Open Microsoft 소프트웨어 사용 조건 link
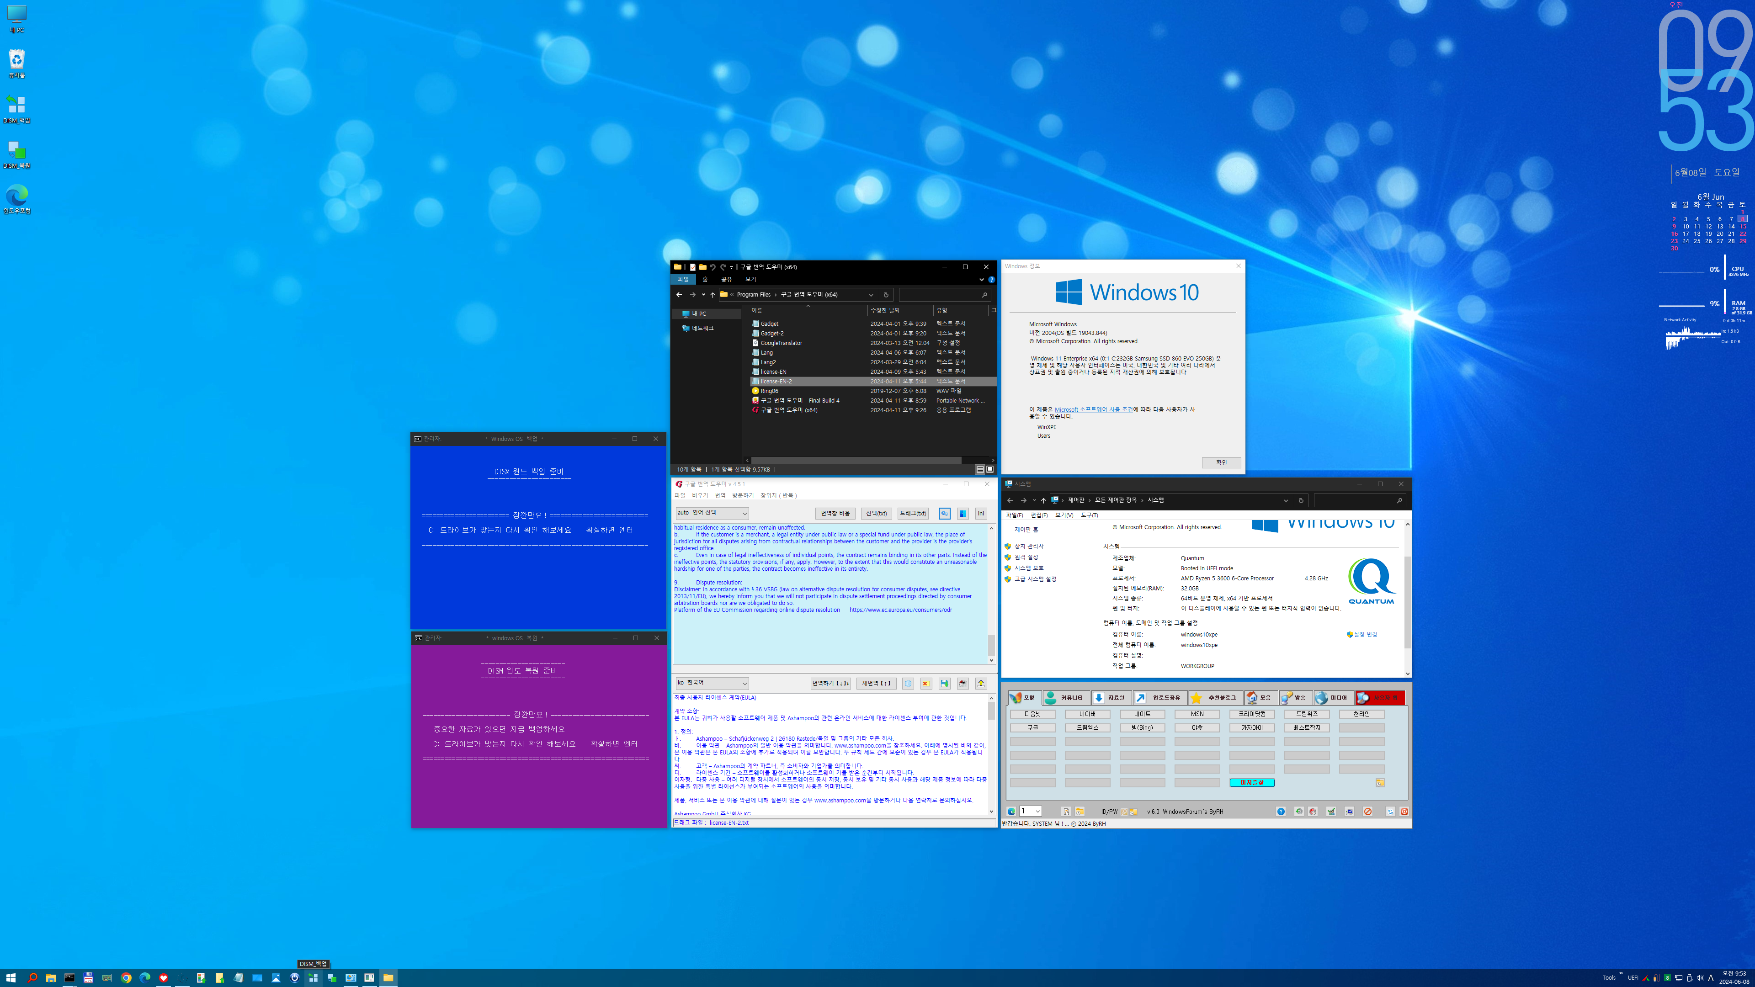This screenshot has height=987, width=1755. coord(1094,409)
